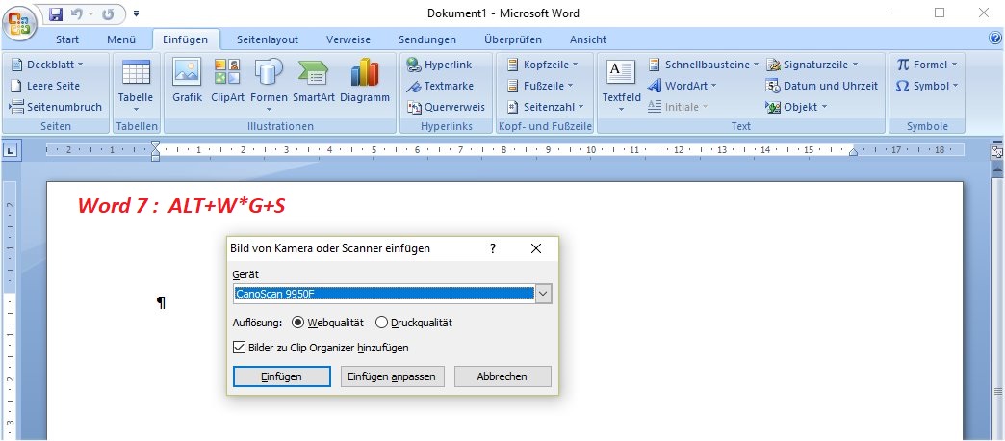
Task: Insert a Querverweis cross-reference
Action: click(446, 107)
